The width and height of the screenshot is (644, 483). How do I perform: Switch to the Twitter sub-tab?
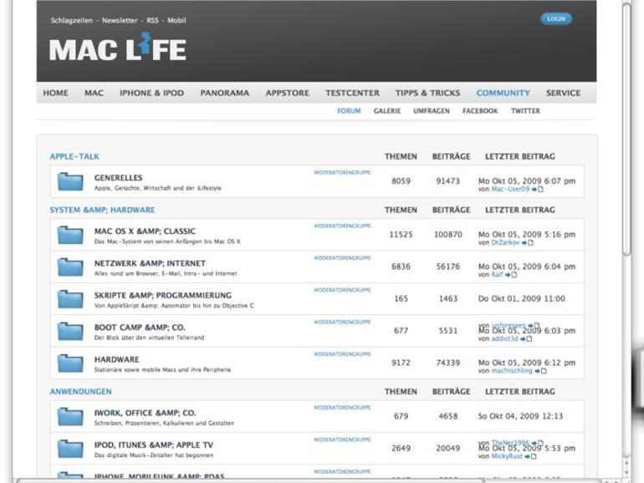[526, 111]
